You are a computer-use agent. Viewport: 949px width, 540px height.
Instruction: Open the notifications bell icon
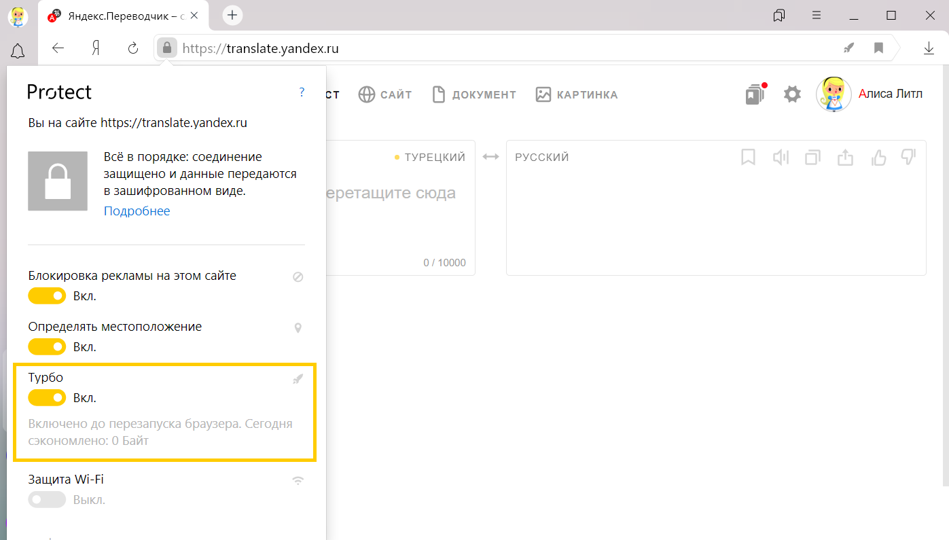(x=18, y=50)
